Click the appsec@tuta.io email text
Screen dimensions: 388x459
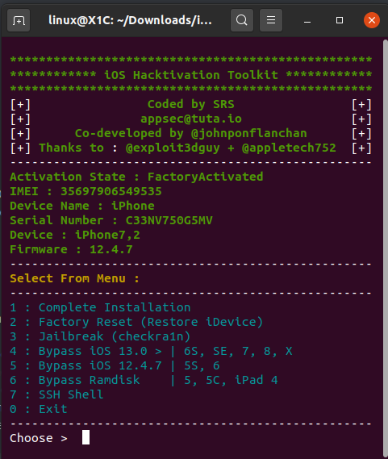191,119
